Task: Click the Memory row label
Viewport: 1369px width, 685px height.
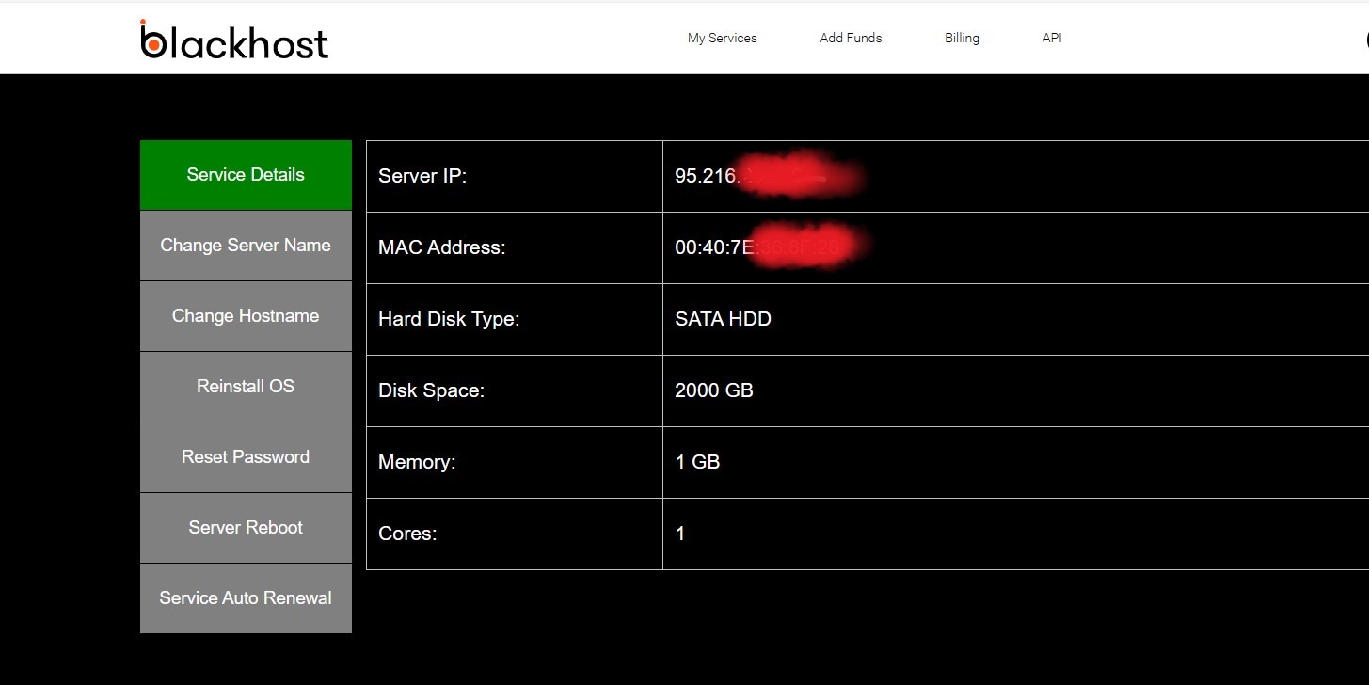Action: click(417, 462)
